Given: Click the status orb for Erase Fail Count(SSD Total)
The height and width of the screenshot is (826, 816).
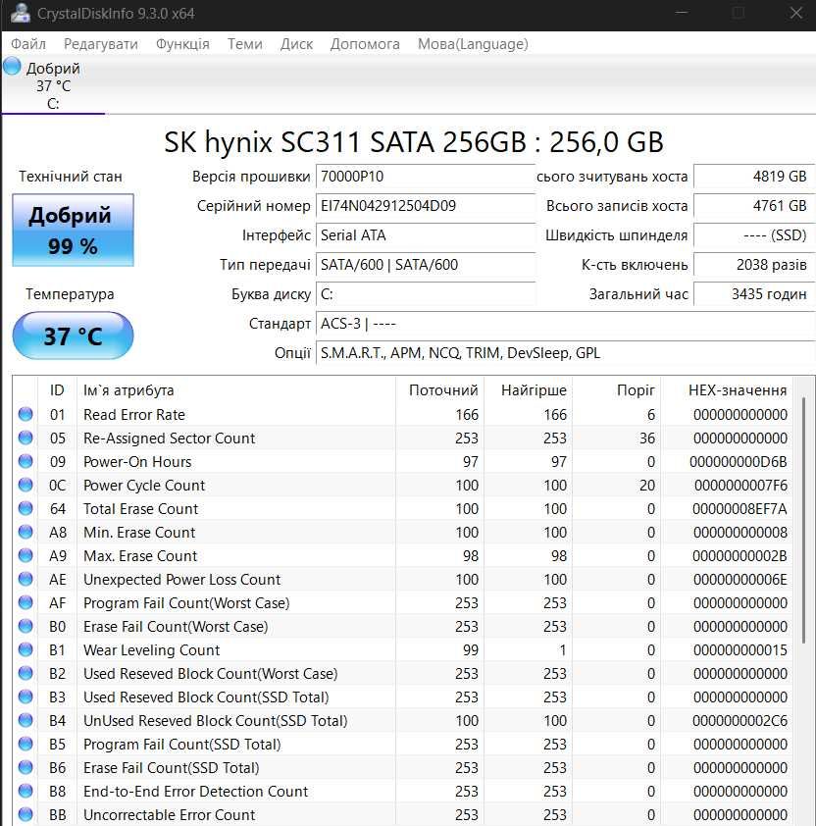Looking at the screenshot, I should [25, 767].
